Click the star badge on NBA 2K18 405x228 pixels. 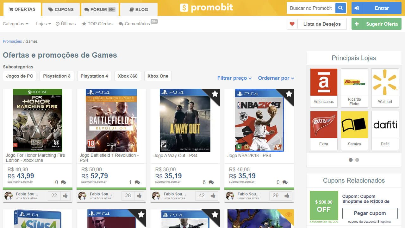pos(289,94)
